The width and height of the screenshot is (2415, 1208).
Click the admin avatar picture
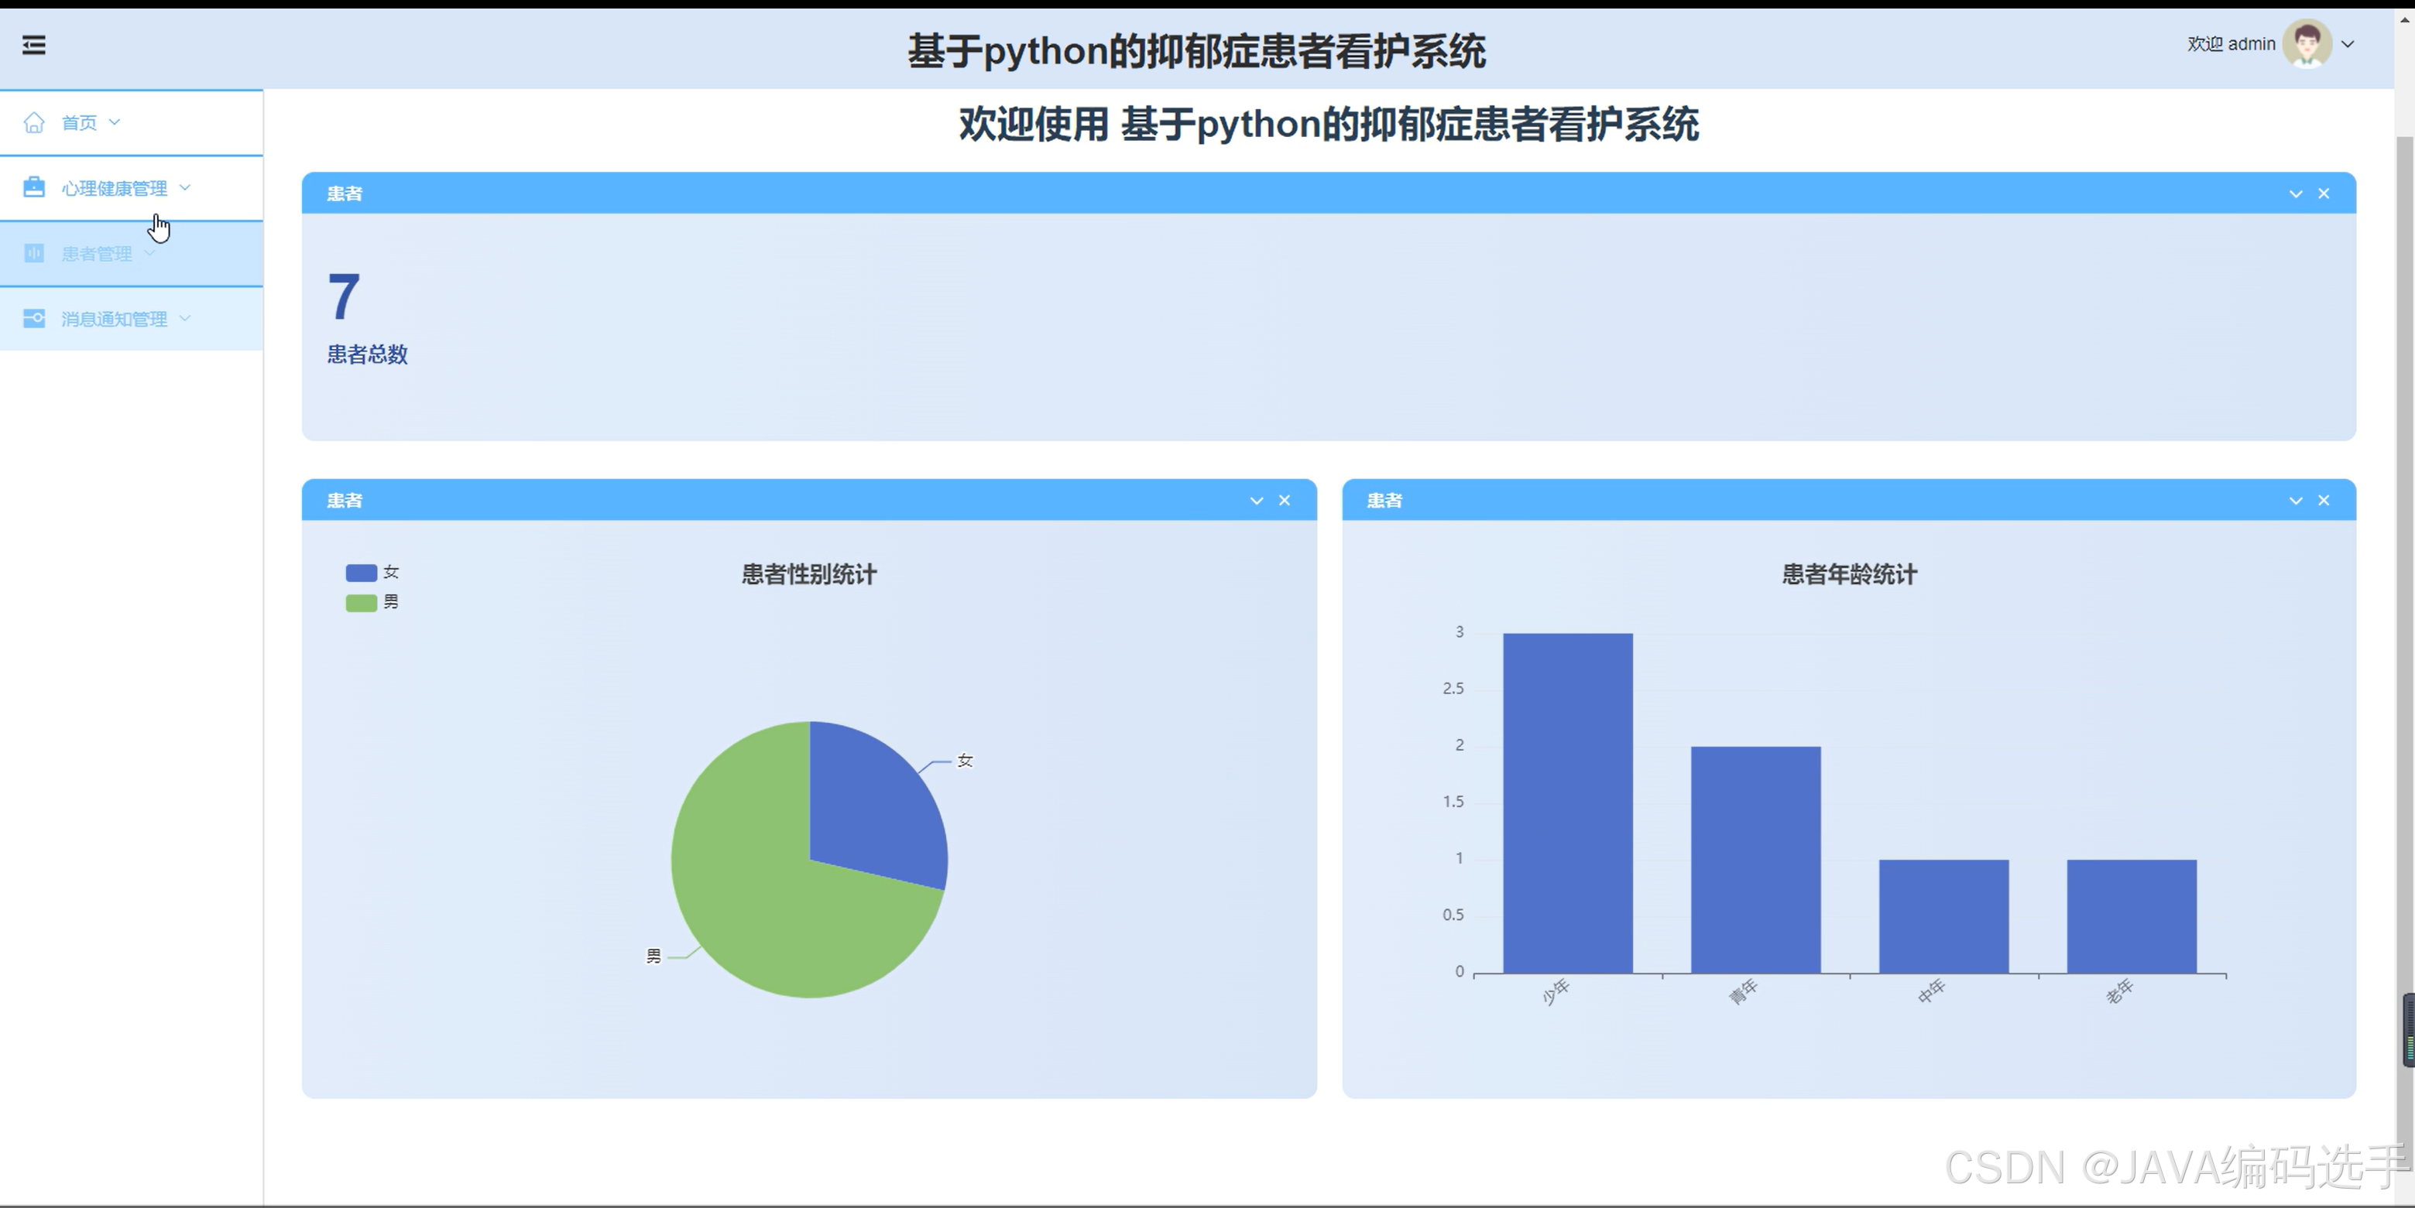[x=2307, y=44]
